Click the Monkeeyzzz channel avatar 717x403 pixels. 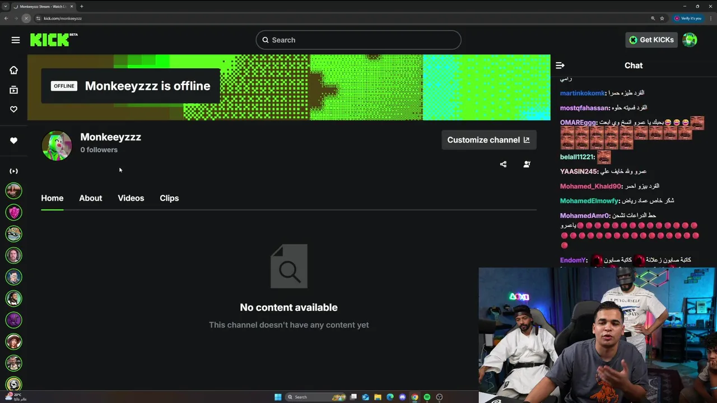click(57, 146)
